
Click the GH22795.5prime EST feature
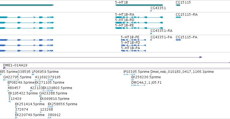(x=11, y=80)
